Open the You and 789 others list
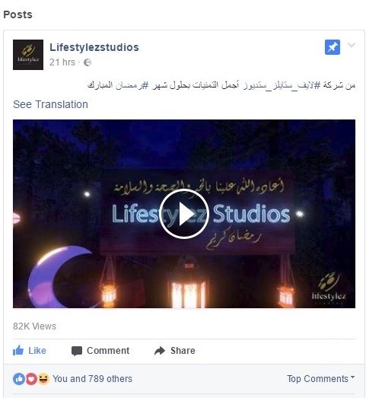366x398 pixels. pos(92,379)
